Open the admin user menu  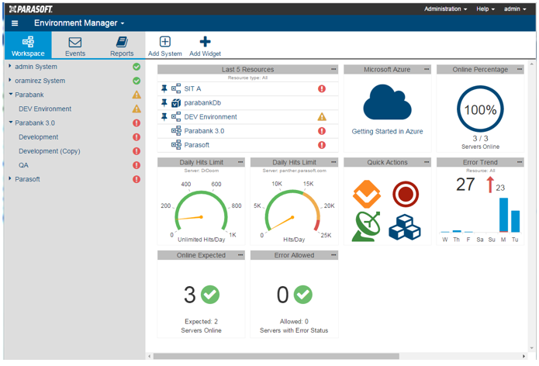pyautogui.click(x=515, y=9)
